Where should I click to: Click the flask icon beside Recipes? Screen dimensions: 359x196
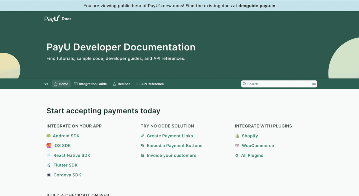point(114,84)
